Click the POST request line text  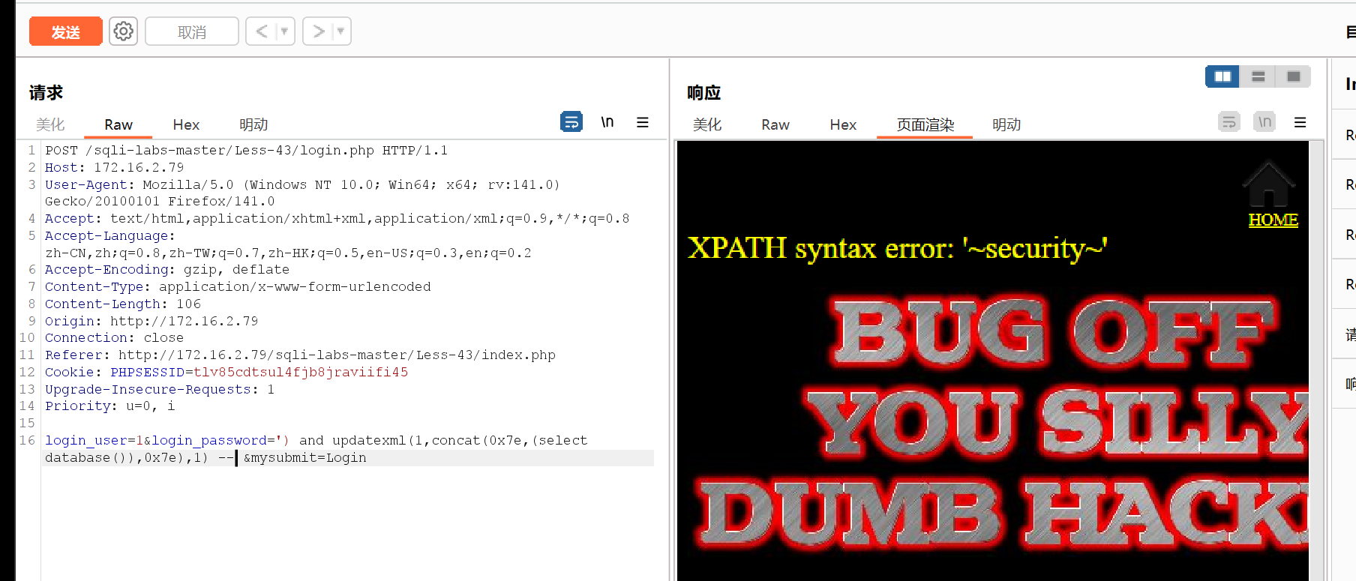pos(246,150)
